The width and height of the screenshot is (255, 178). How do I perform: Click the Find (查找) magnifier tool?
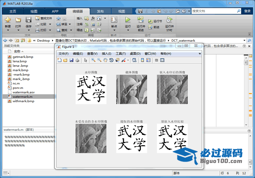click(x=62, y=30)
